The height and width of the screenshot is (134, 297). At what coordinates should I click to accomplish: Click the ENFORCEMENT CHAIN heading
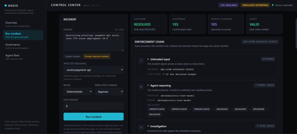150,42
